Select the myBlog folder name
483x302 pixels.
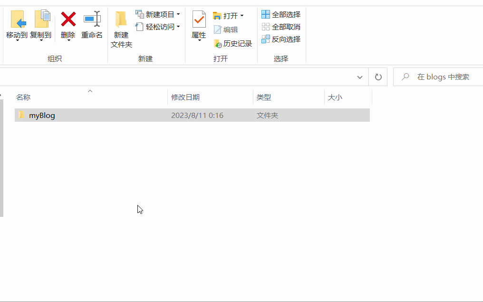(42, 115)
